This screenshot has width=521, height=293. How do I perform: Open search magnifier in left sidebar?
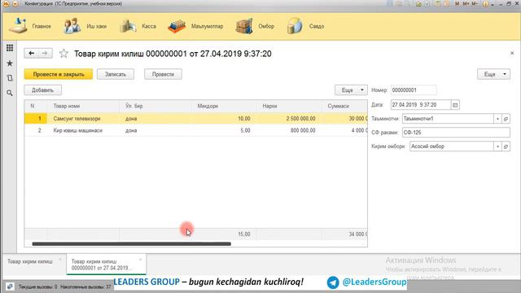(x=10, y=93)
